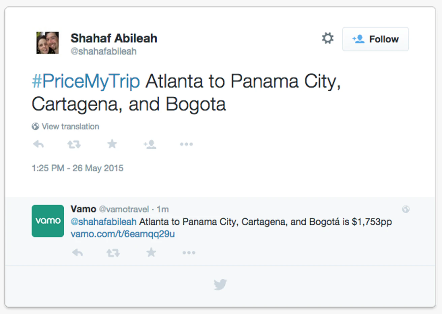Follow Shahaf Abileah
This screenshot has height=314, width=442.
[x=375, y=39]
